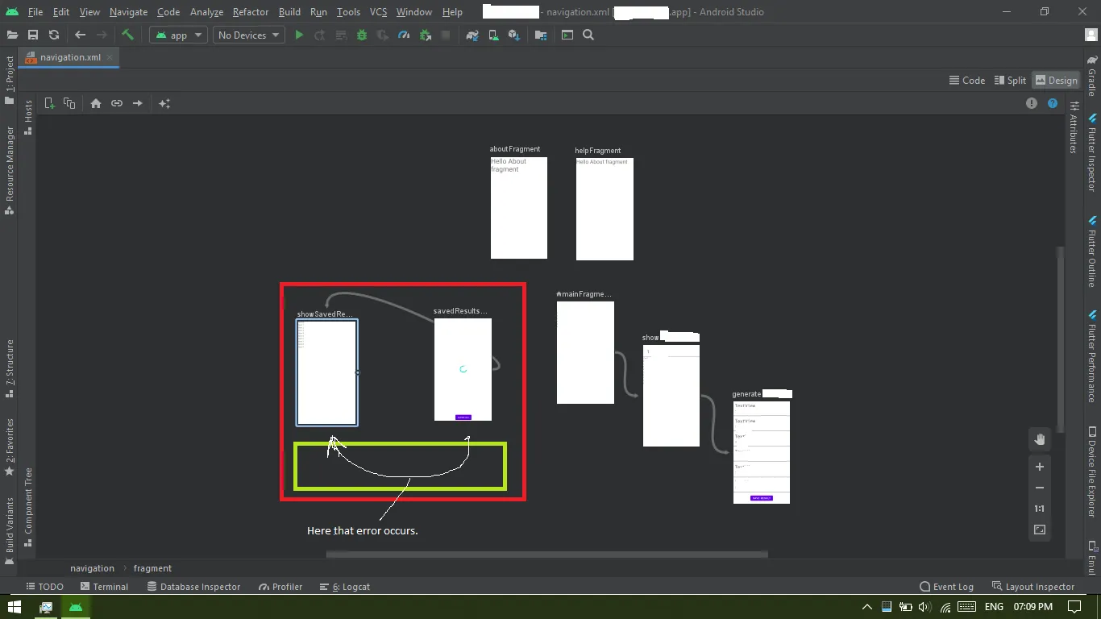Toggle the Favorites tool window
This screenshot has height=619, width=1101.
pos(10,446)
